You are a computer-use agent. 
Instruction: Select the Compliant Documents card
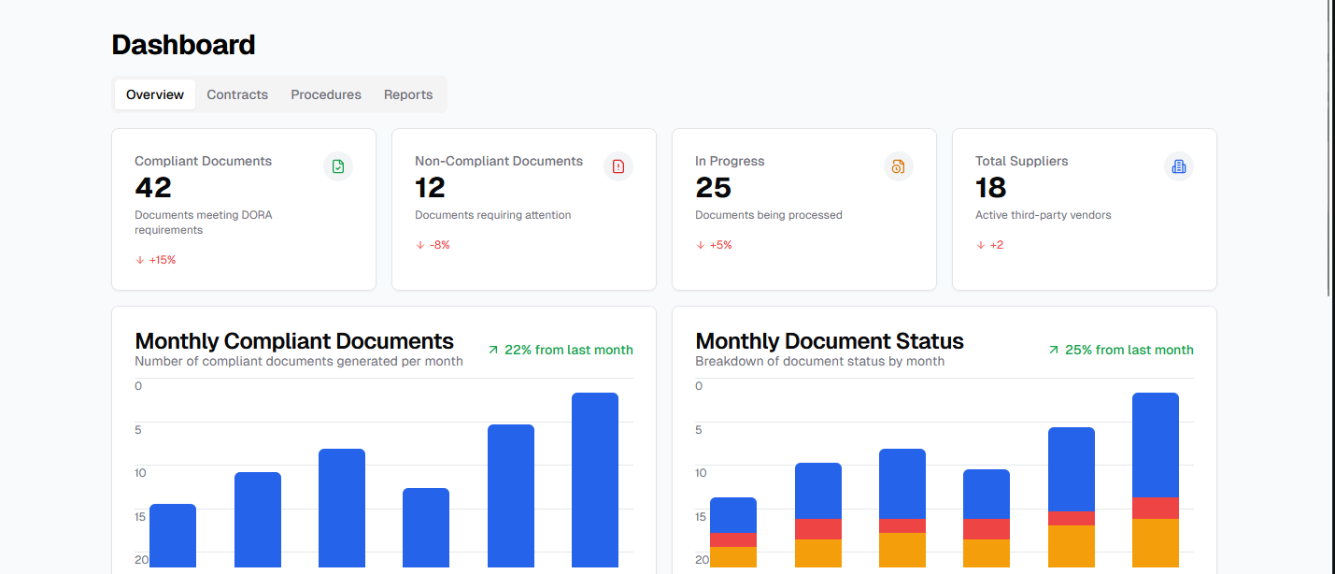(x=243, y=208)
